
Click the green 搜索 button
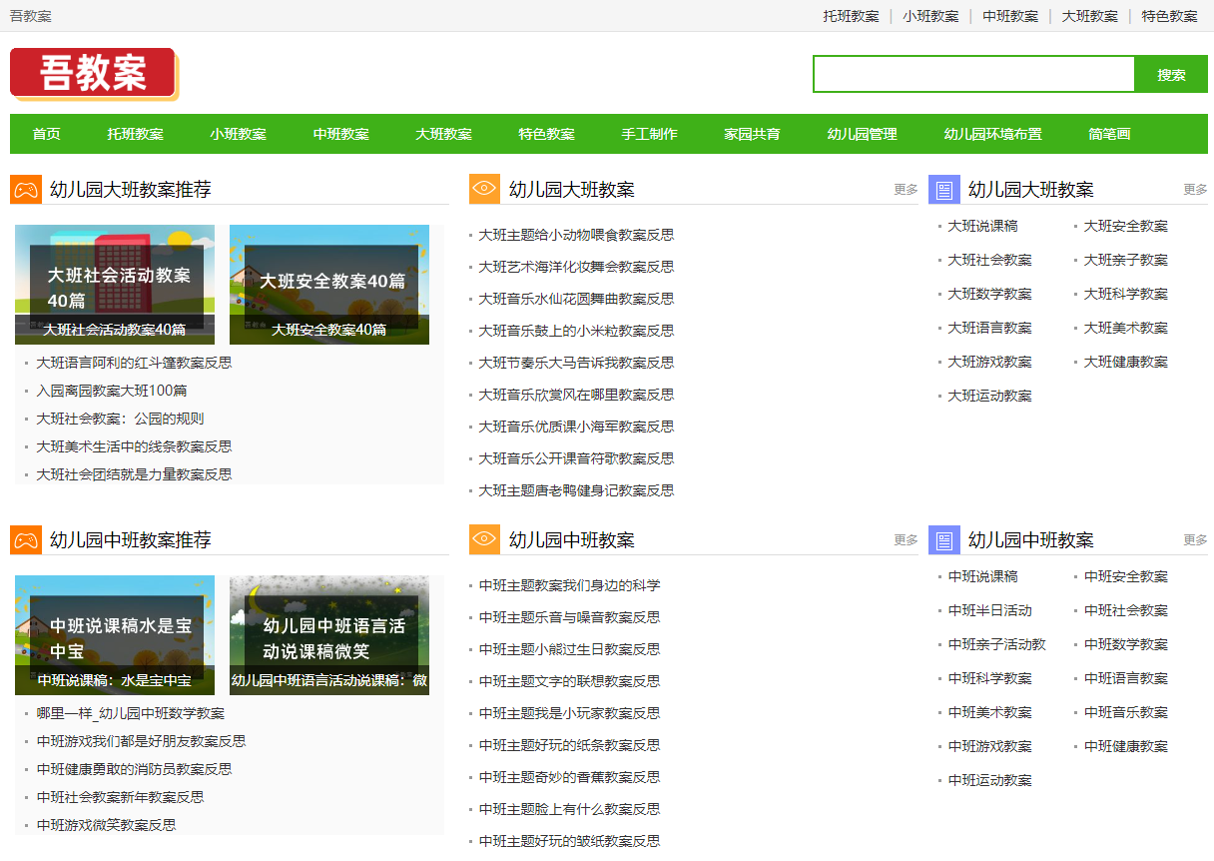[1172, 74]
